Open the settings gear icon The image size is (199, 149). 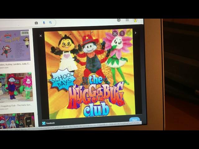pos(119,20)
